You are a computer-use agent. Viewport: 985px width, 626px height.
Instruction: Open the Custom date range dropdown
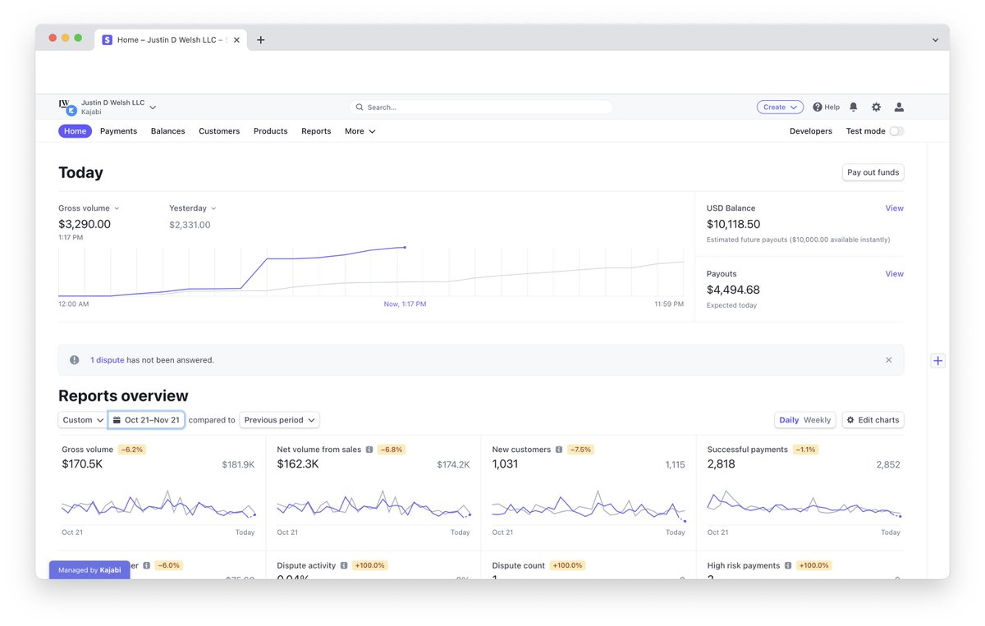point(81,419)
